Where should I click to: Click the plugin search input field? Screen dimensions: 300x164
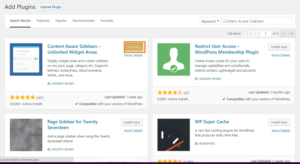[x=257, y=21]
